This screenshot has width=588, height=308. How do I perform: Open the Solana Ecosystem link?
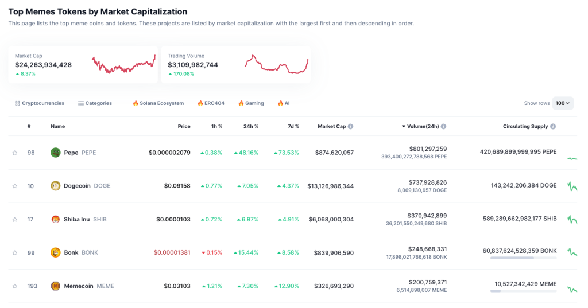coord(158,103)
